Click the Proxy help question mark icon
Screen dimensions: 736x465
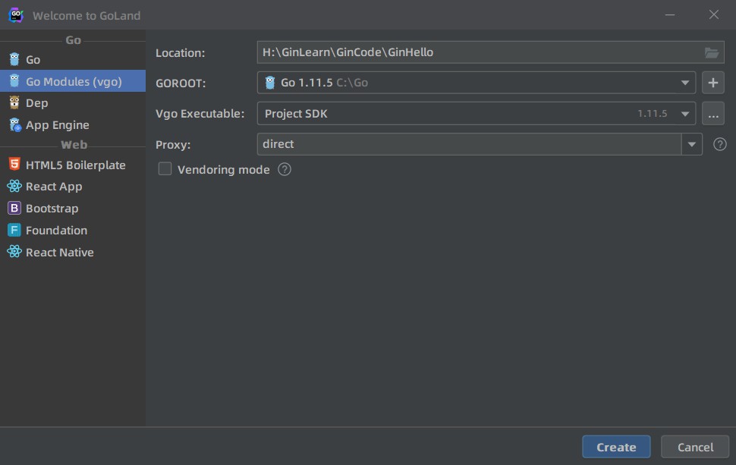[x=720, y=144]
